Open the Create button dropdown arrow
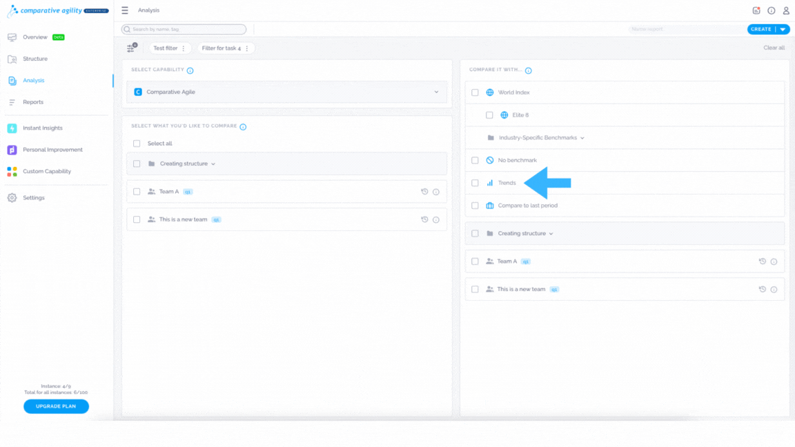 click(783, 30)
